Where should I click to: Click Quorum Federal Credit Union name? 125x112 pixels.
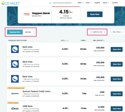(37, 91)
